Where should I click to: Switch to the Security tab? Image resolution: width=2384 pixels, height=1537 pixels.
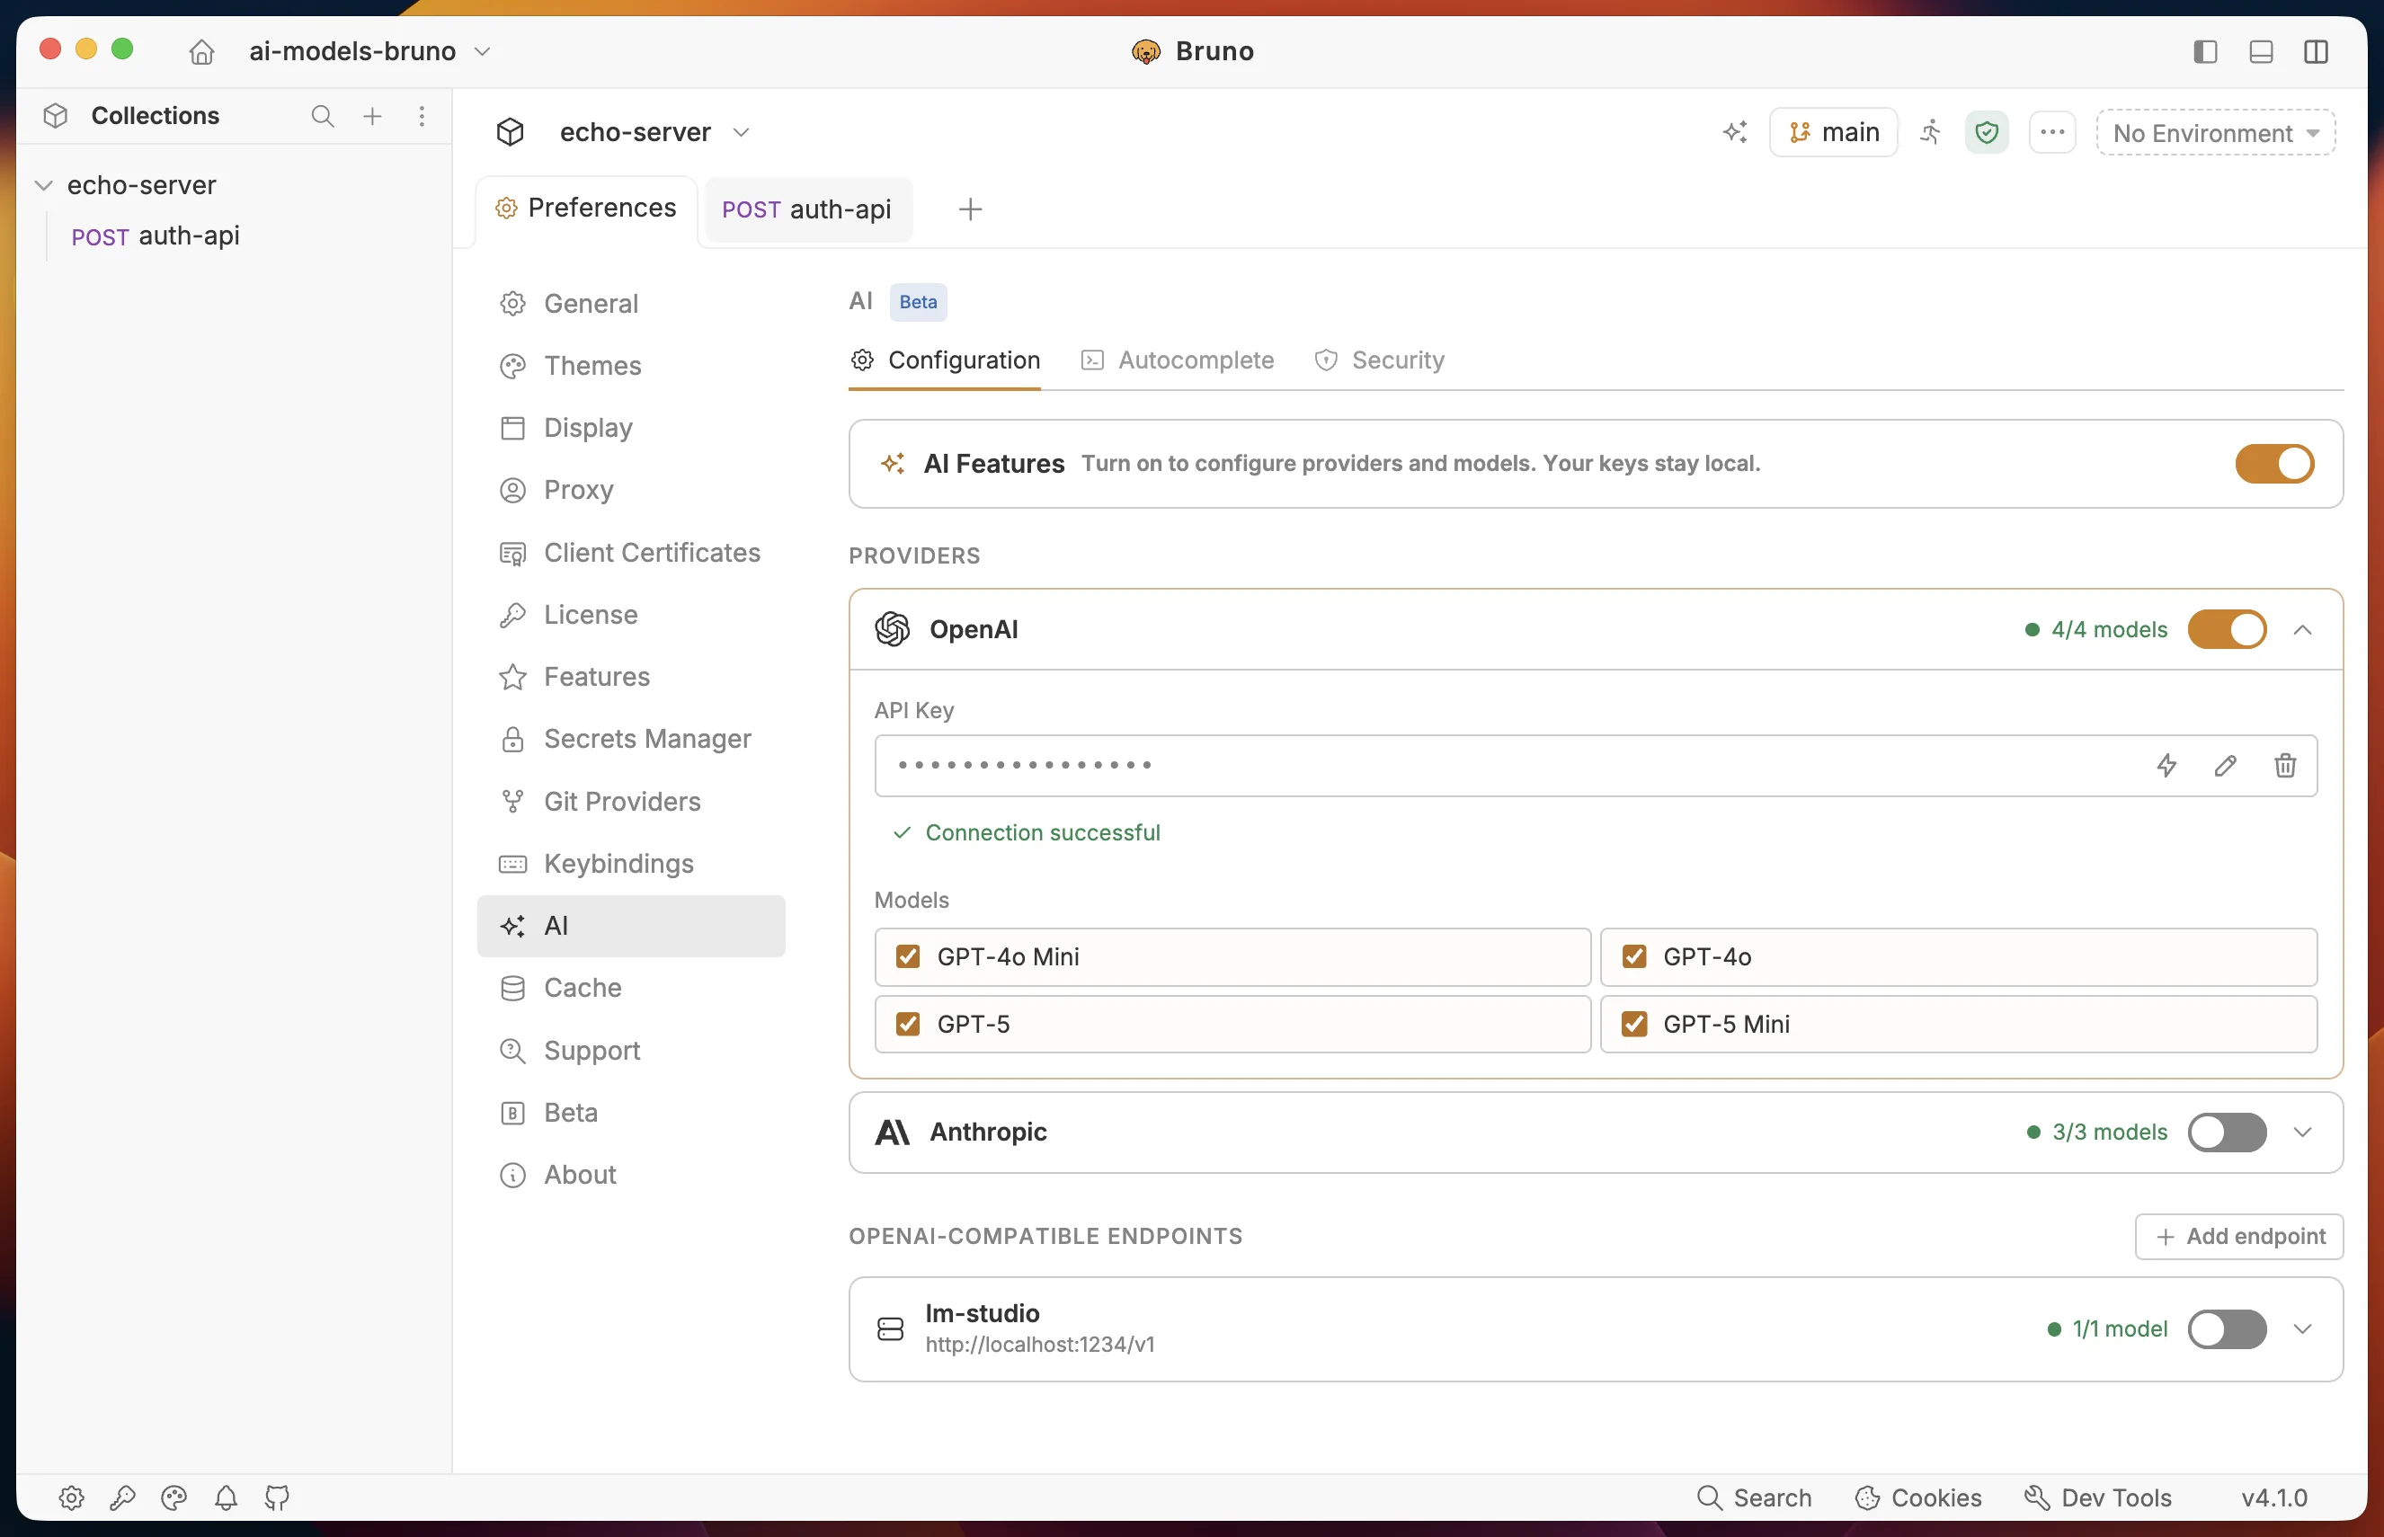pos(1379,360)
